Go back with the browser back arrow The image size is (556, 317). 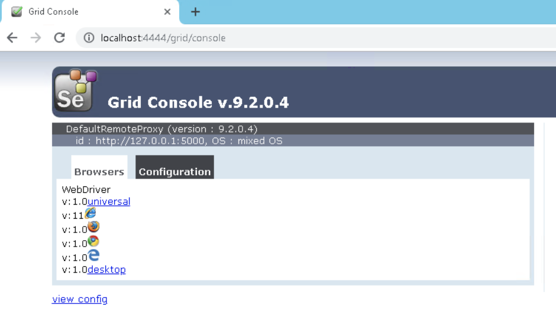pos(12,38)
